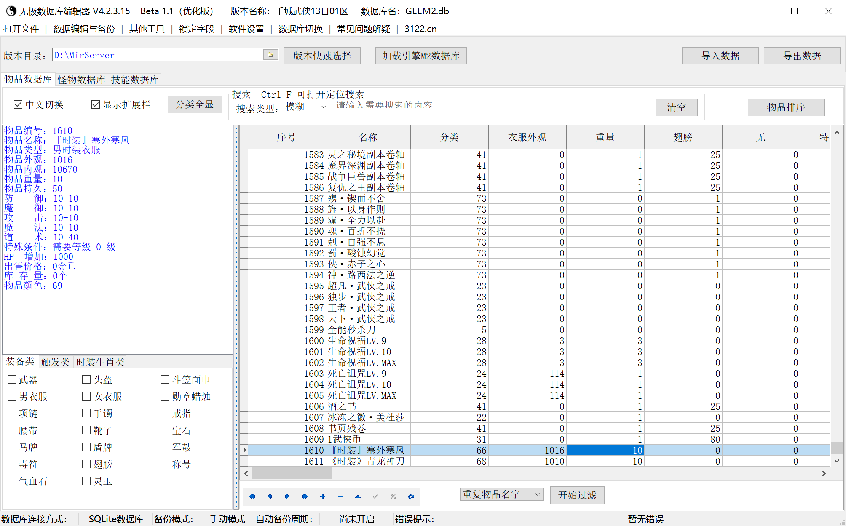Open the 打开文件 menu
Viewport: 846px width, 526px height.
21,29
